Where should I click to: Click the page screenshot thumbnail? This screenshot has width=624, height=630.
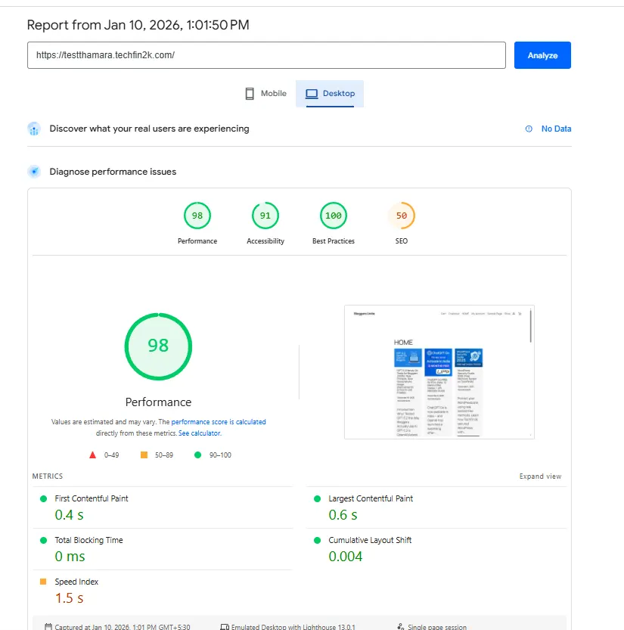439,372
